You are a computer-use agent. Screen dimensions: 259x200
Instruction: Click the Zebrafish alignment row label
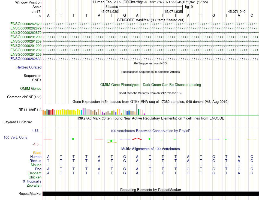coord(34,186)
